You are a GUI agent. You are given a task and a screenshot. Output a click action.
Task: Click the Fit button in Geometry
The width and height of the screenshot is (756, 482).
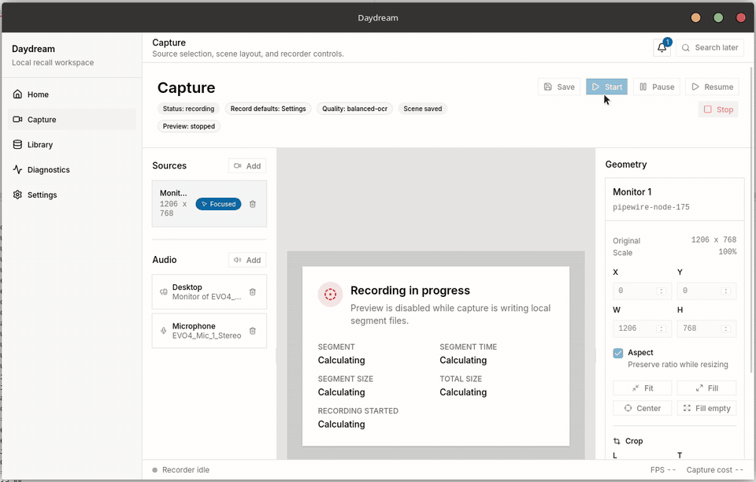[x=643, y=388]
